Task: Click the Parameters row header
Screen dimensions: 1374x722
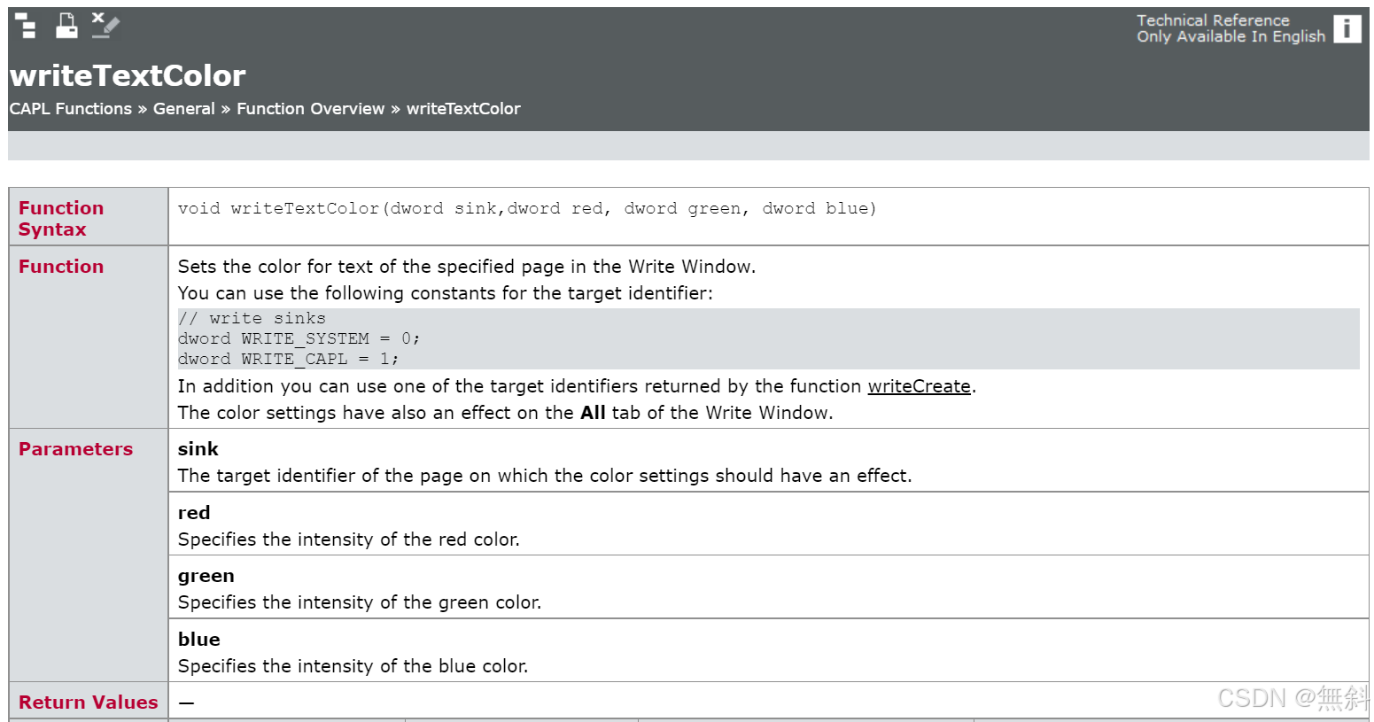Action: (x=75, y=449)
